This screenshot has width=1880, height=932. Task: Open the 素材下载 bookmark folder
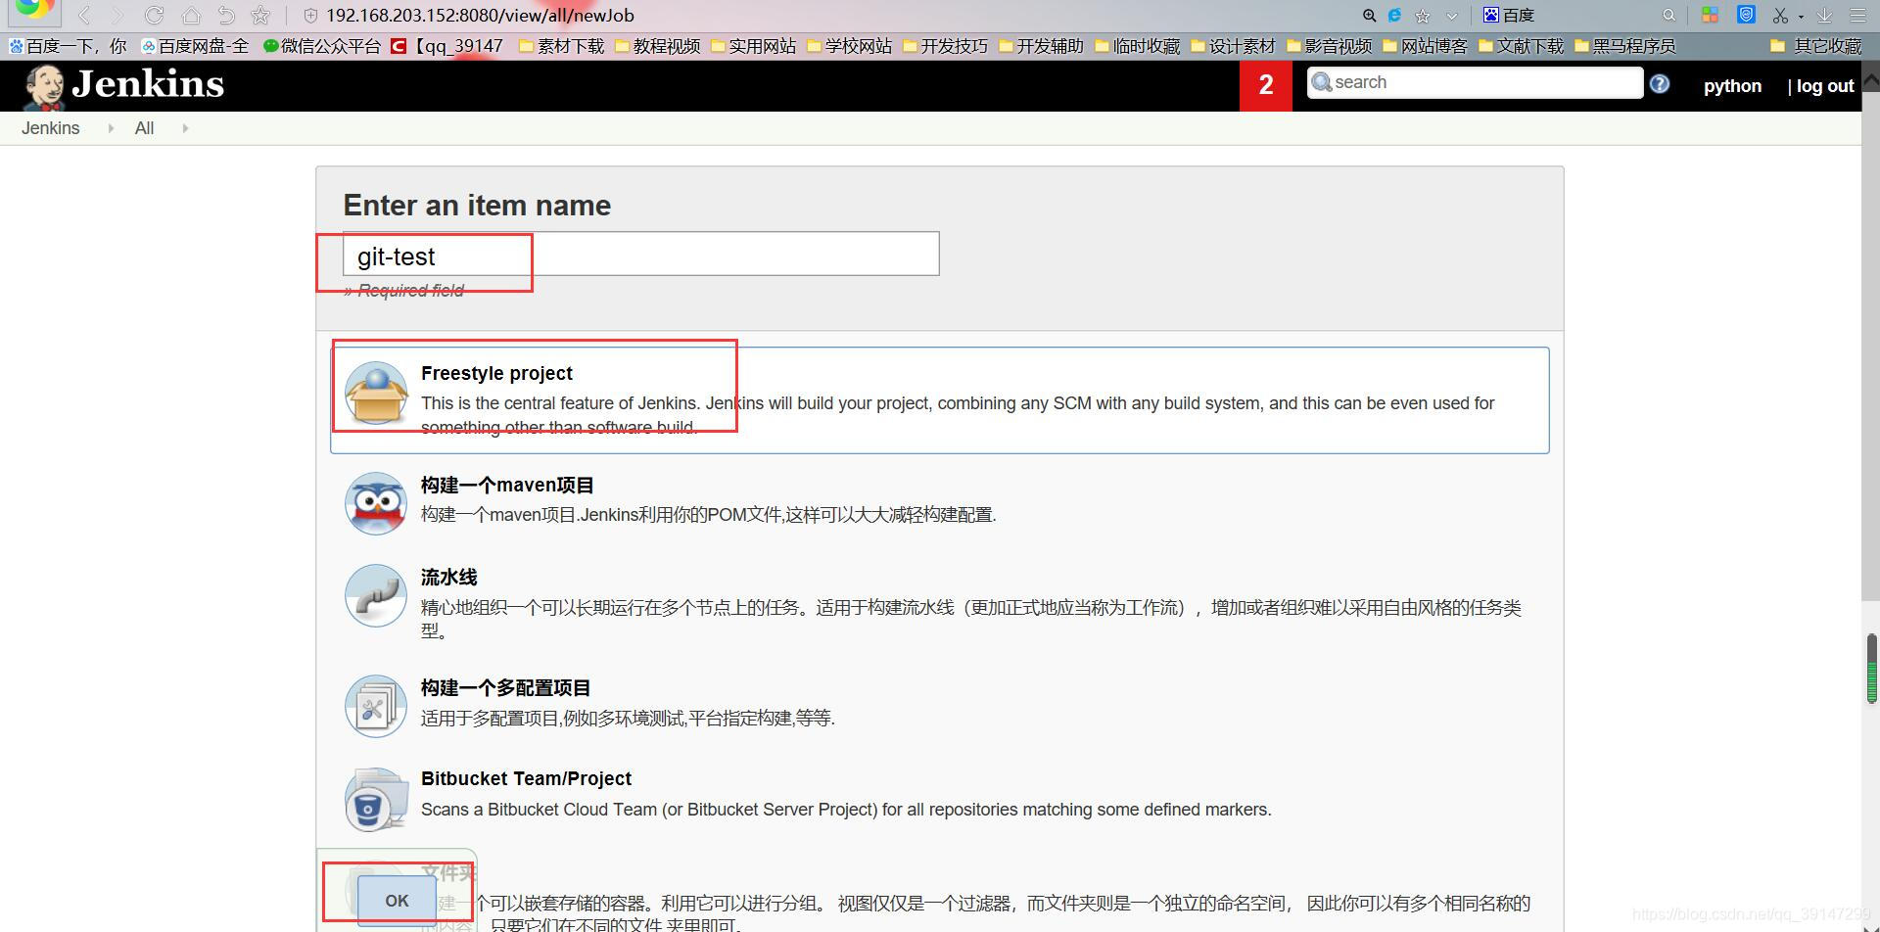pyautogui.click(x=561, y=46)
